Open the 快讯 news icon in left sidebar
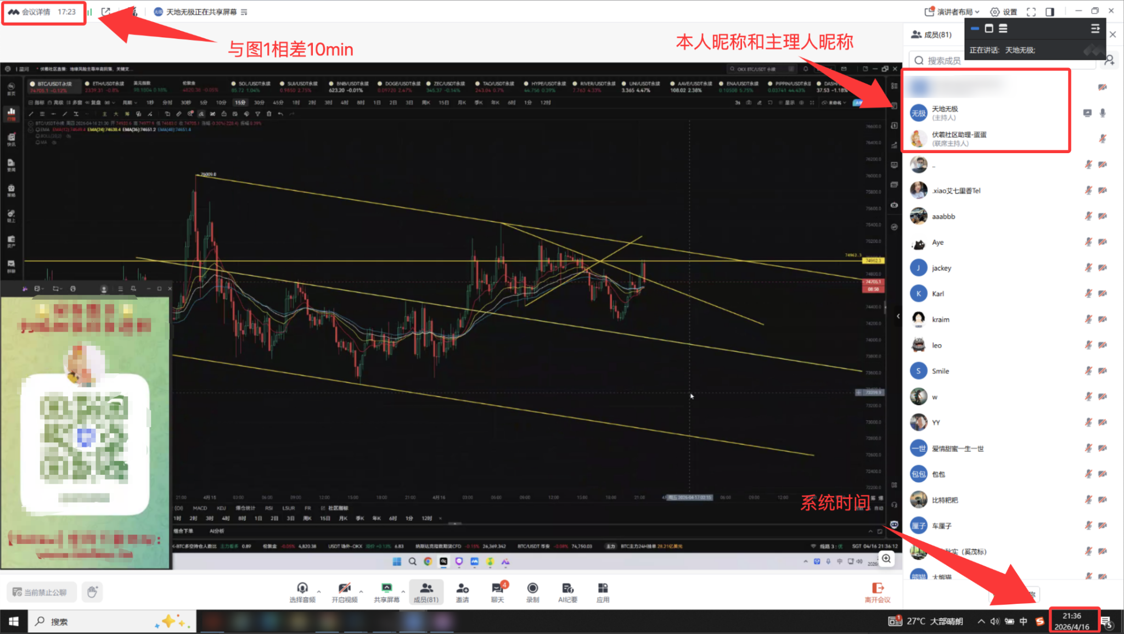This screenshot has width=1124, height=634. 11,137
